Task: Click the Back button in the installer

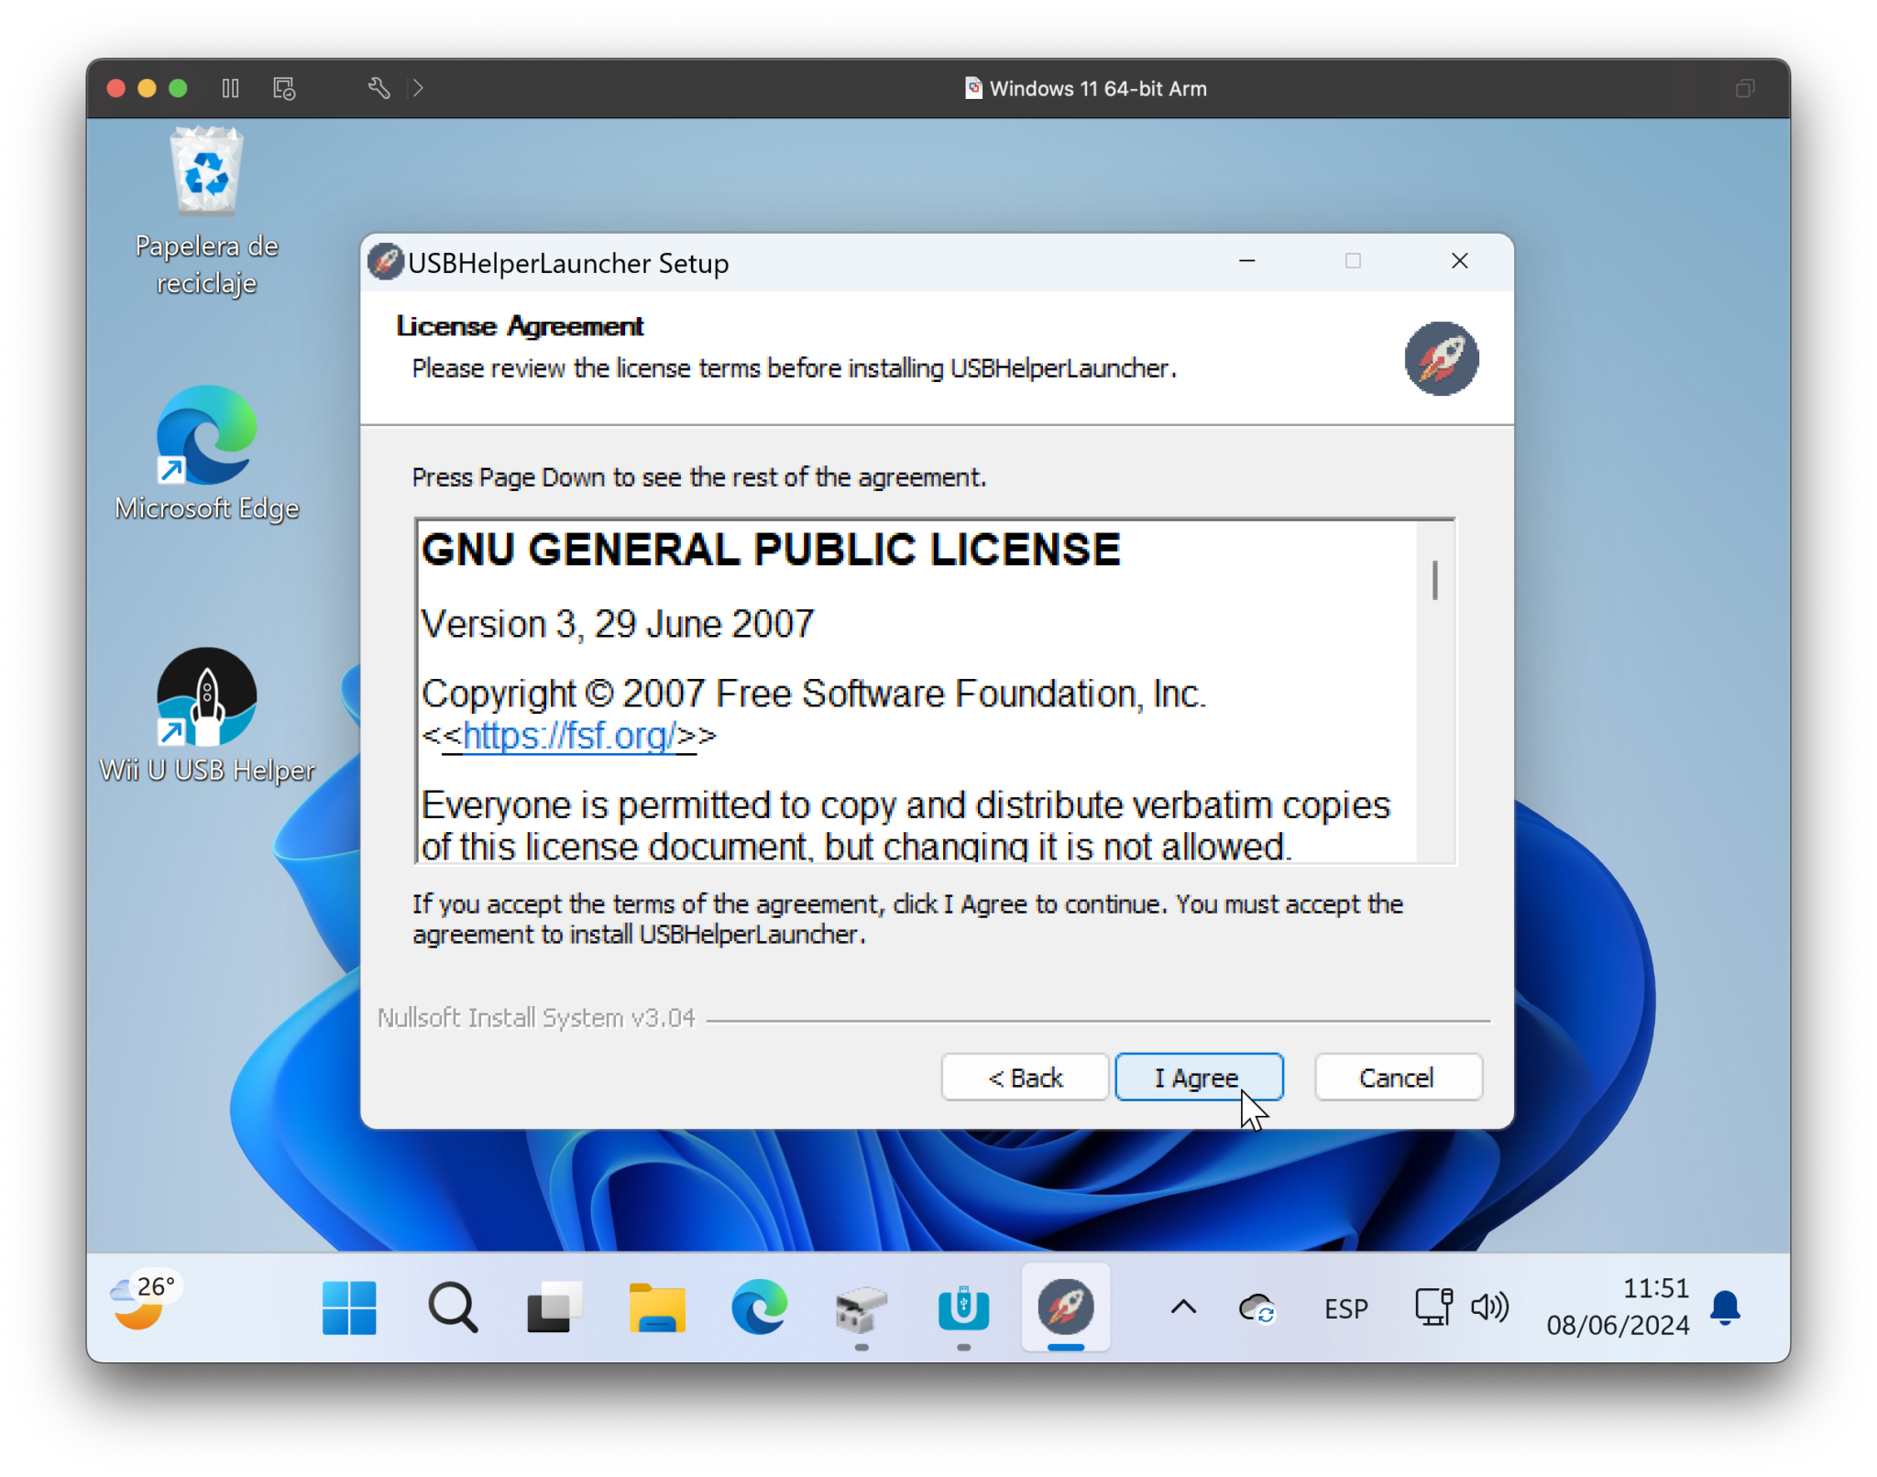Action: pyautogui.click(x=1025, y=1078)
